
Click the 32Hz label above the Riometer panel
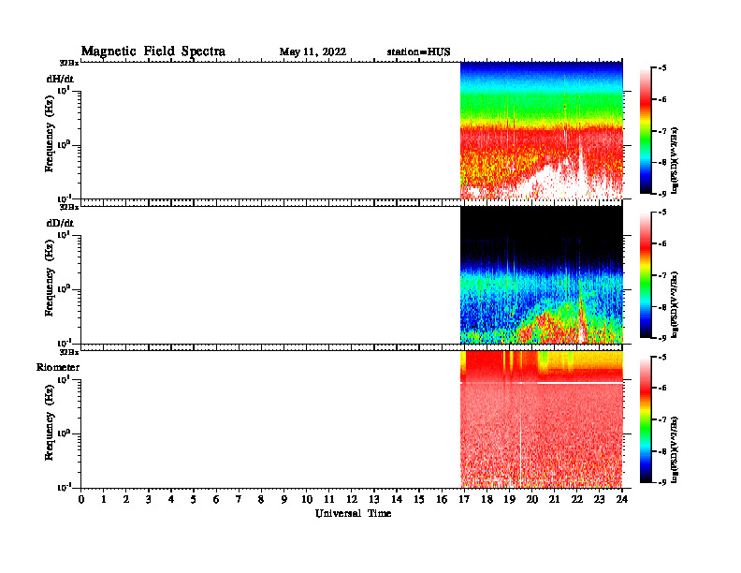click(69, 352)
